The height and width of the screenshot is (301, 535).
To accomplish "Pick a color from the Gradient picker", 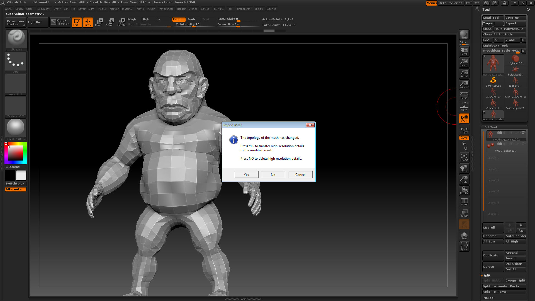I will (x=15, y=153).
